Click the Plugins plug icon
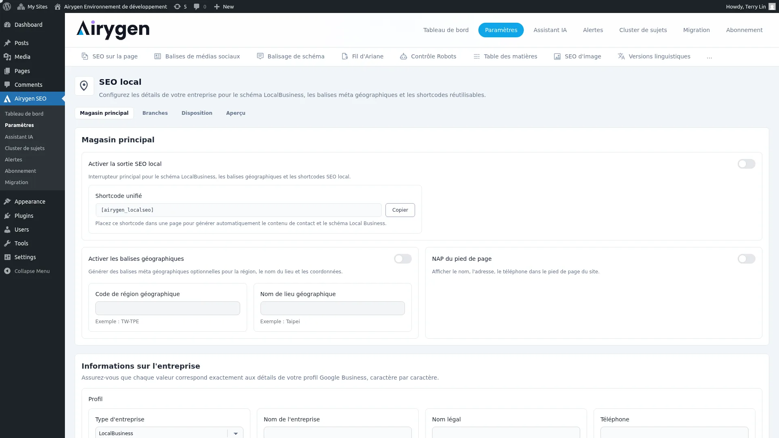Viewport: 779px width, 438px height. coord(7,216)
